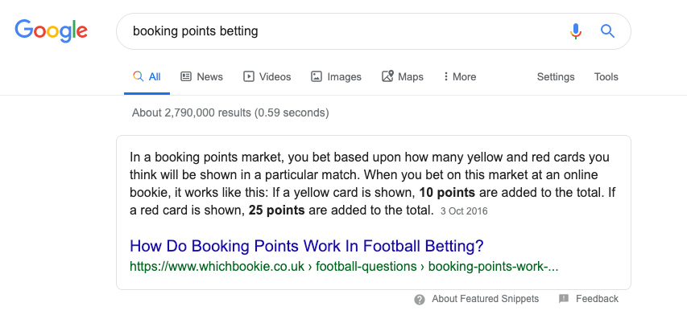Click the Google logo
Viewport: 687px width, 327px height.
coord(52,31)
